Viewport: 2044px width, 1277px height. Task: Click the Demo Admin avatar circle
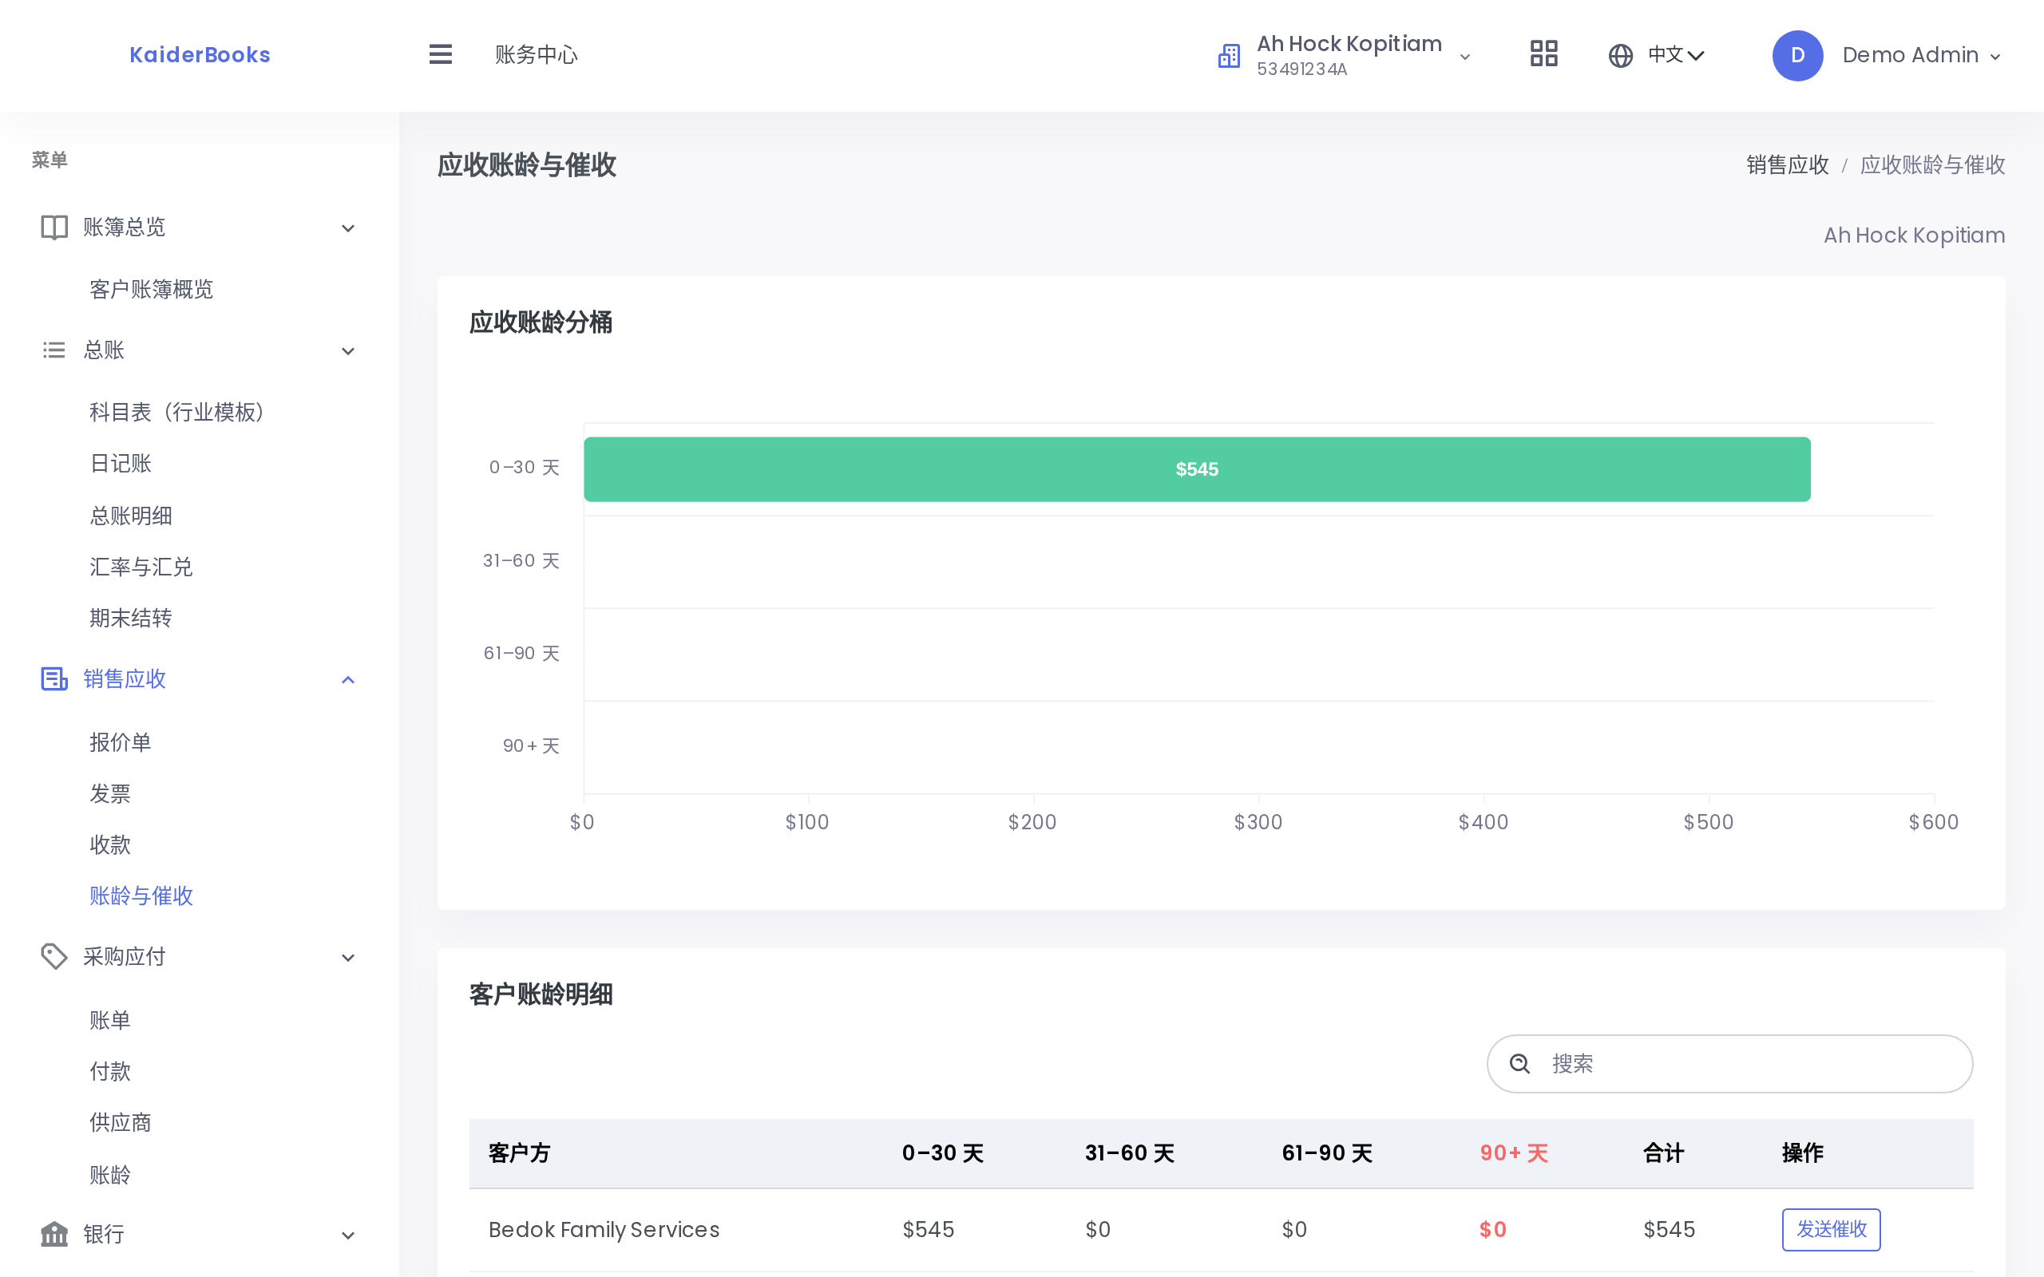coord(1797,56)
